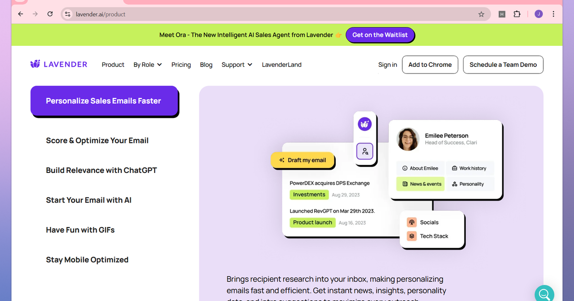Click Schedule a Team Demo
The height and width of the screenshot is (301, 574).
pyautogui.click(x=503, y=64)
